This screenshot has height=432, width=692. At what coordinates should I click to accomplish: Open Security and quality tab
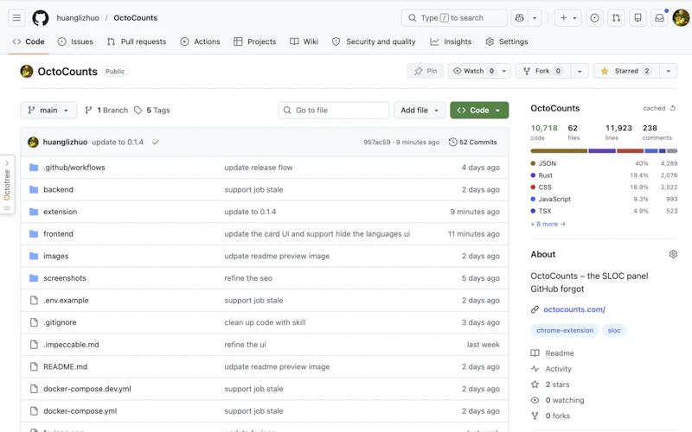pos(374,41)
